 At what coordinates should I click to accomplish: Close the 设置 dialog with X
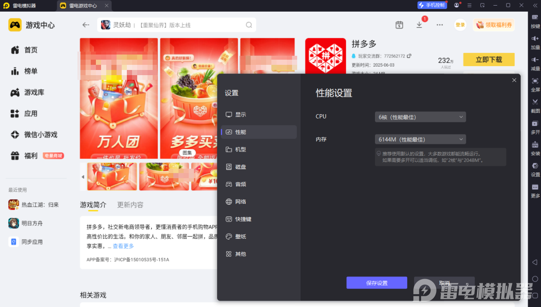514,80
